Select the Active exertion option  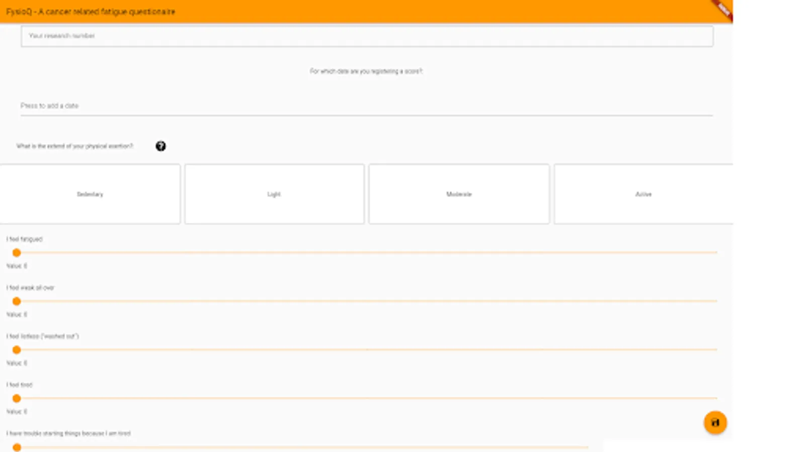coord(643,194)
